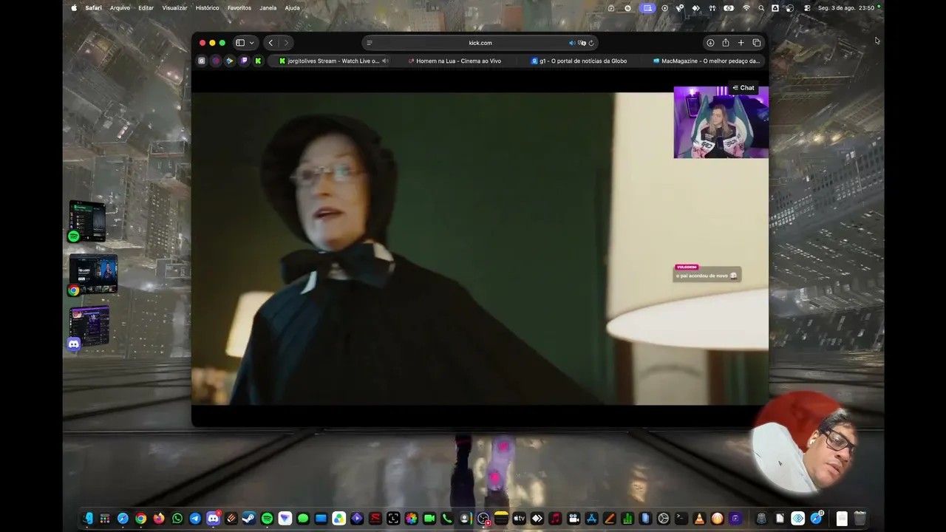
Task: Launch Firefox from the Dock
Action: pos(159,519)
